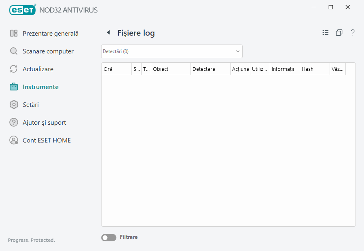Click the Progress. Protected. status text
The height and width of the screenshot is (251, 364).
coord(31,240)
